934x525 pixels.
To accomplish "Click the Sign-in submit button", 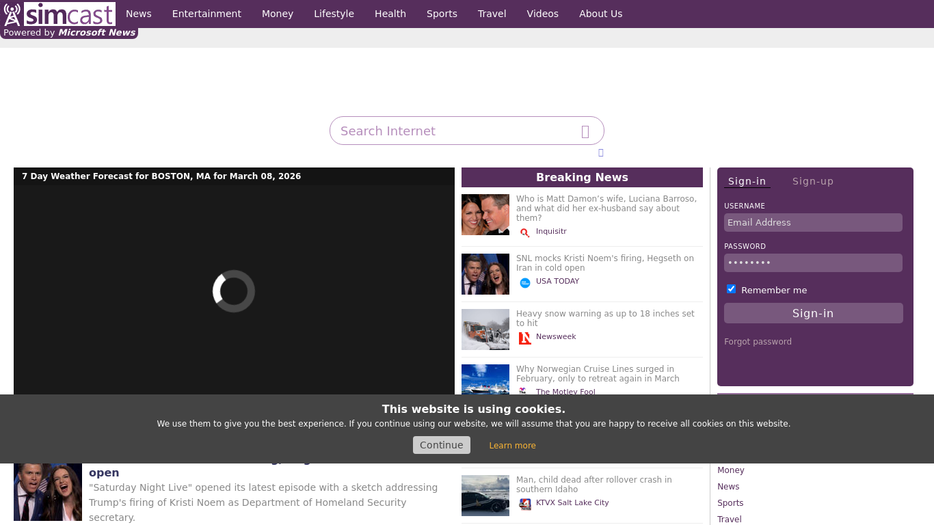I will tap(813, 313).
